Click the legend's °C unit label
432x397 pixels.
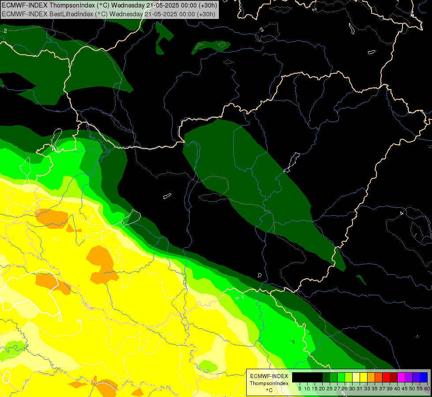[x=269, y=390]
